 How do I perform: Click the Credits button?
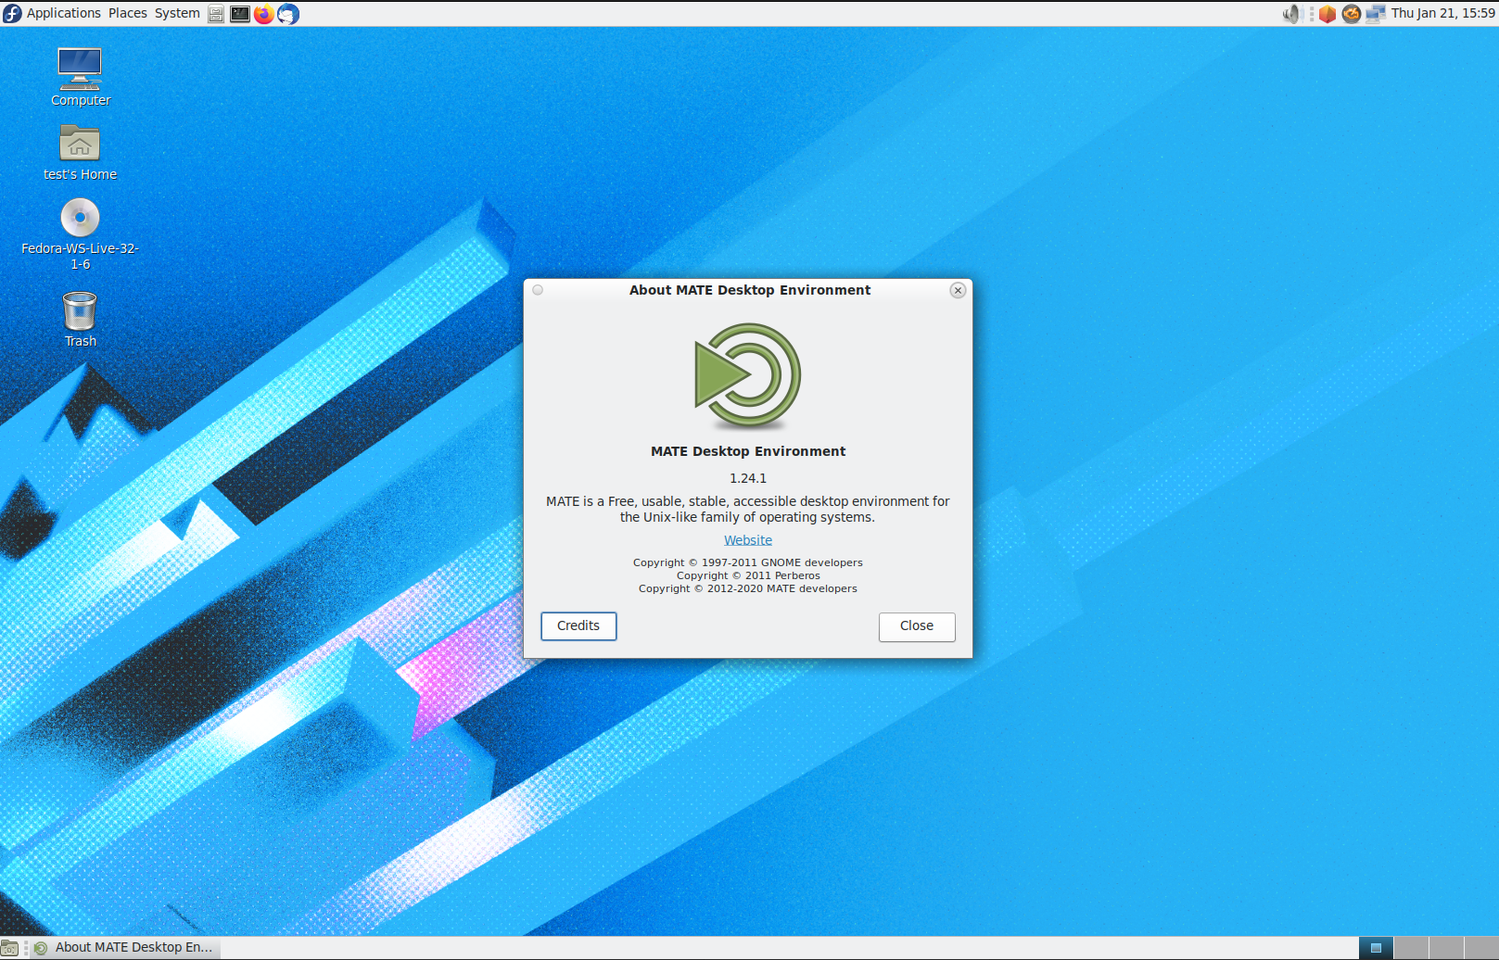pyautogui.click(x=578, y=626)
